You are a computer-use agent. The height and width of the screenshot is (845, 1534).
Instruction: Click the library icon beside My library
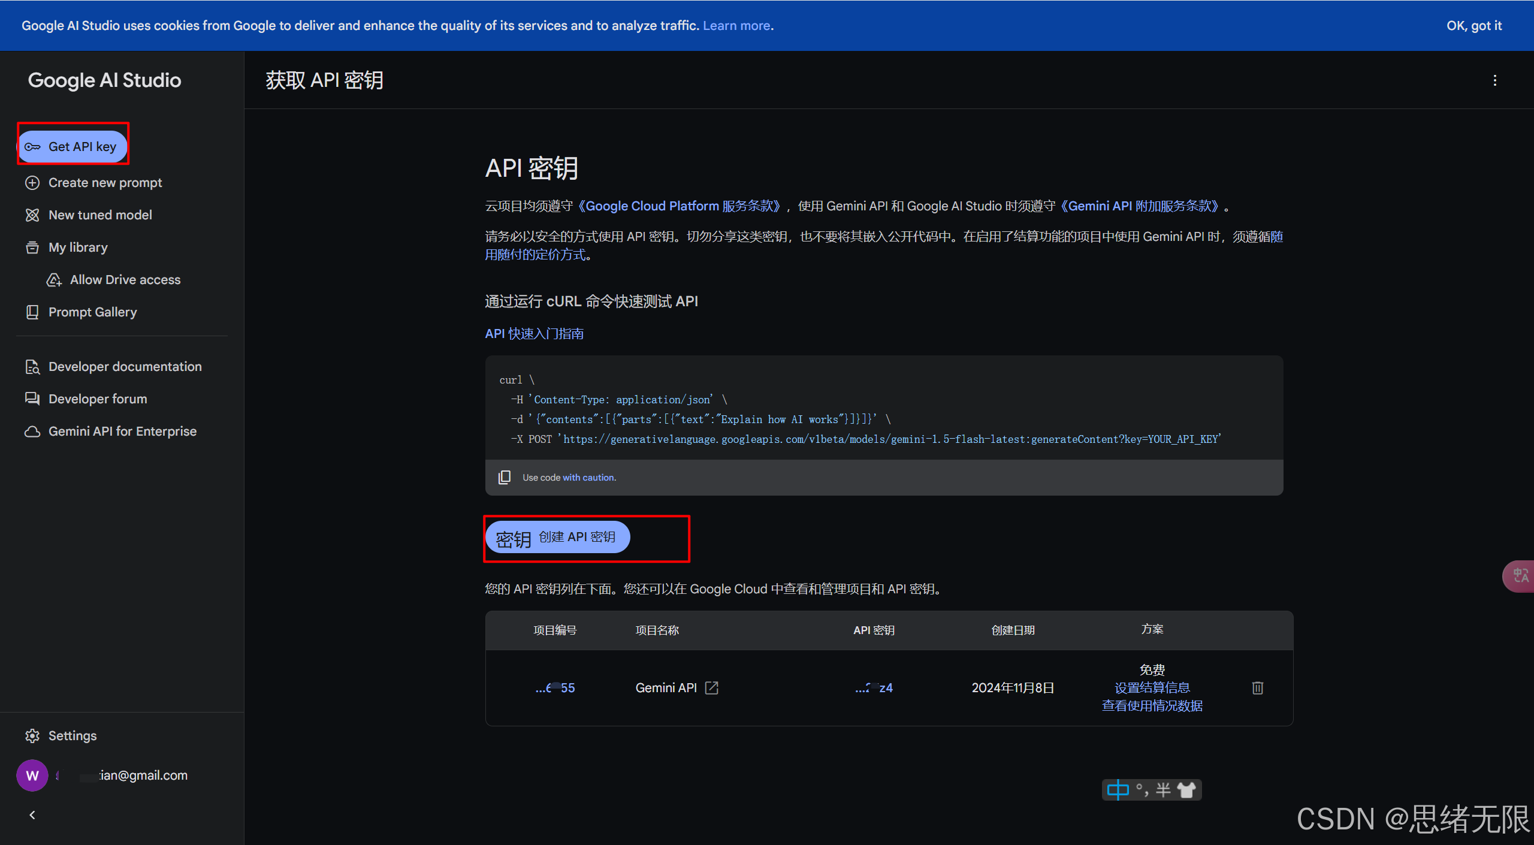pos(32,248)
